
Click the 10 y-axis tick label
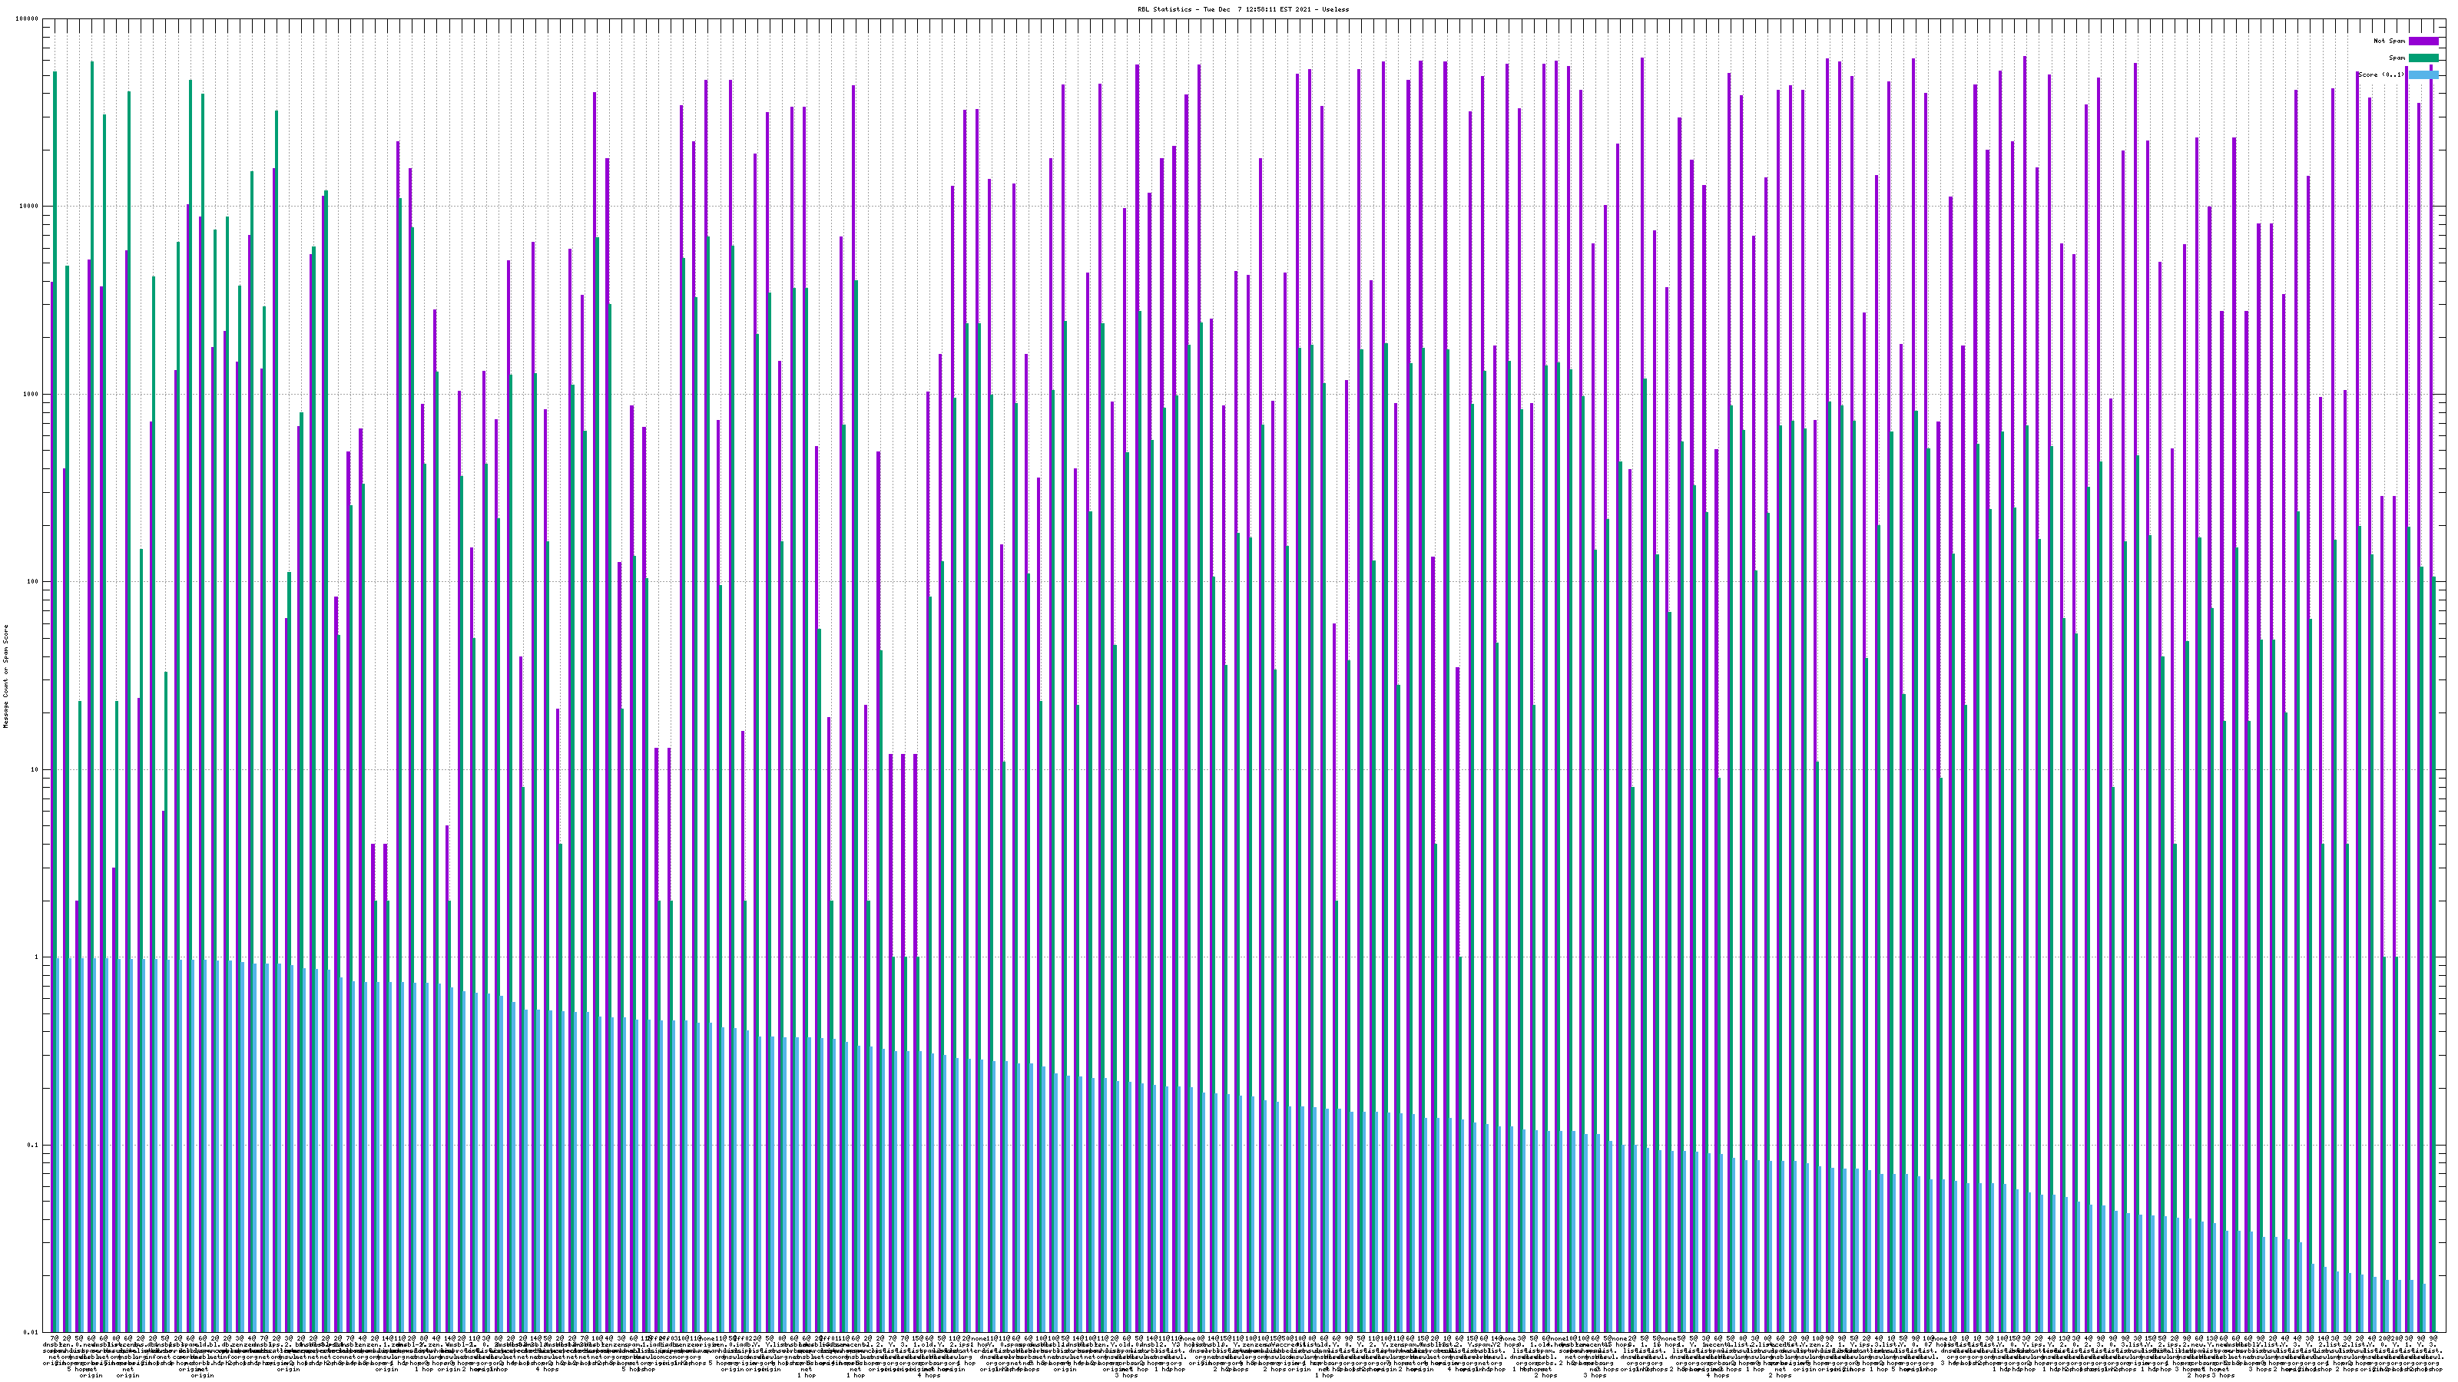pyautogui.click(x=35, y=769)
